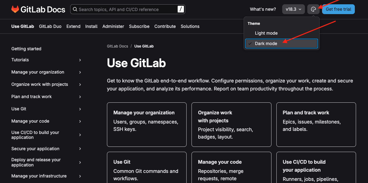Image resolution: width=368 pixels, height=183 pixels.
Task: Select Light mode theme option
Action: 282,33
